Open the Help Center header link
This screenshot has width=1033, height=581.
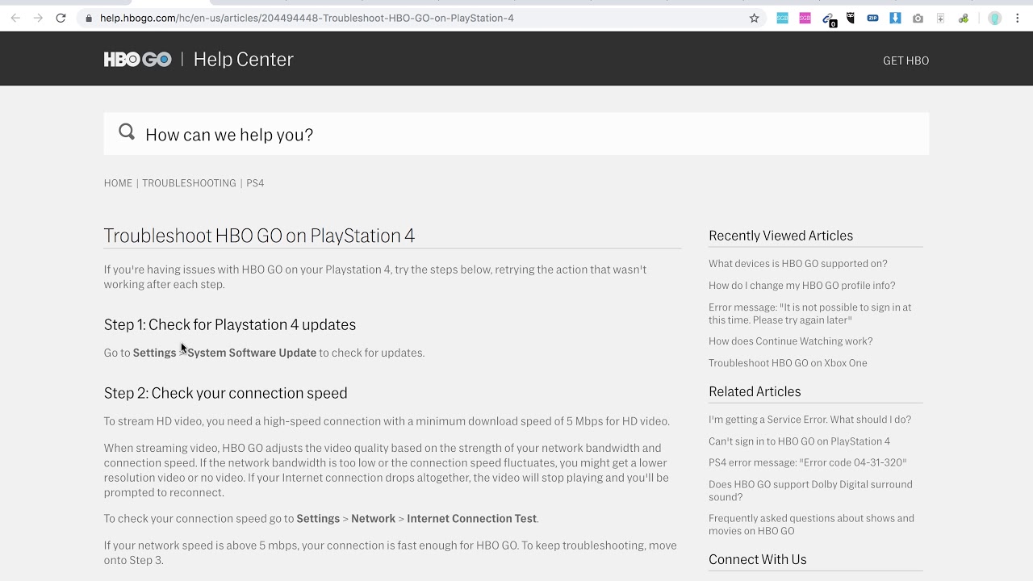pos(243,60)
